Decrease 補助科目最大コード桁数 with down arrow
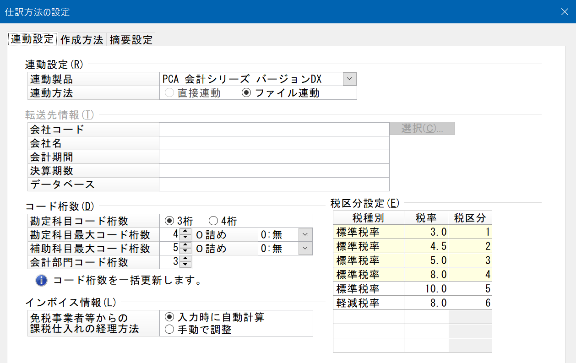Image resolution: width=576 pixels, height=363 pixels. click(x=185, y=251)
